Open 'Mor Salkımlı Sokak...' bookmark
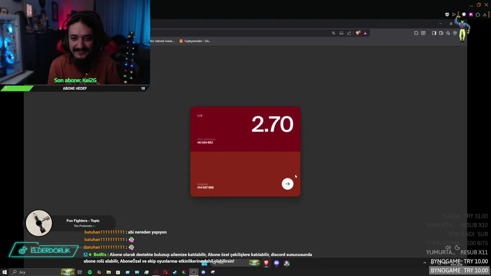491x276 pixels. pos(162,41)
